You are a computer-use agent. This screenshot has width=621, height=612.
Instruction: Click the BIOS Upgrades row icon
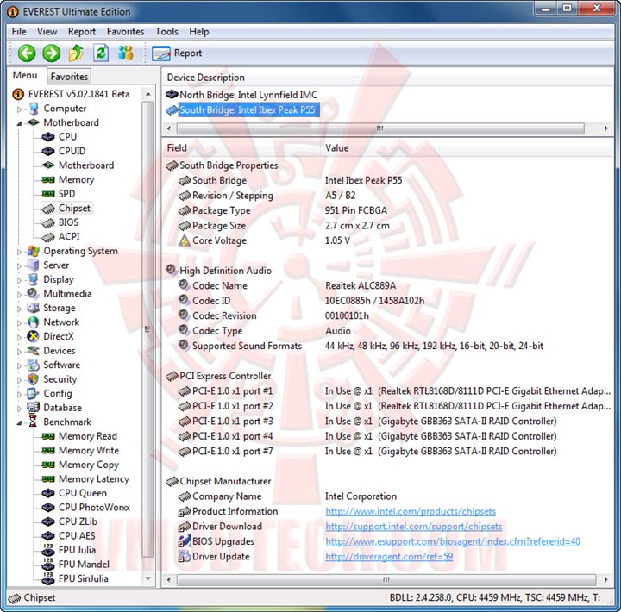click(185, 541)
